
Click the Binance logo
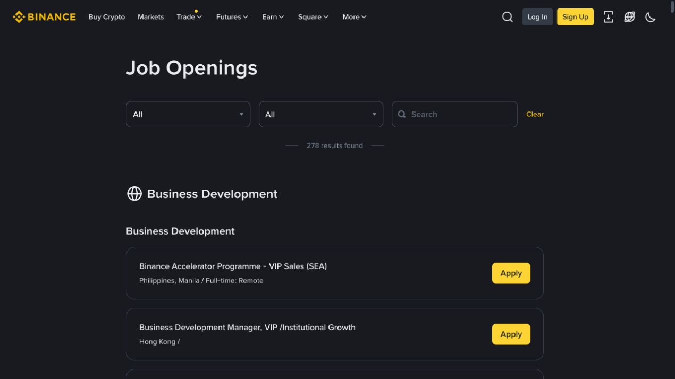pos(44,17)
